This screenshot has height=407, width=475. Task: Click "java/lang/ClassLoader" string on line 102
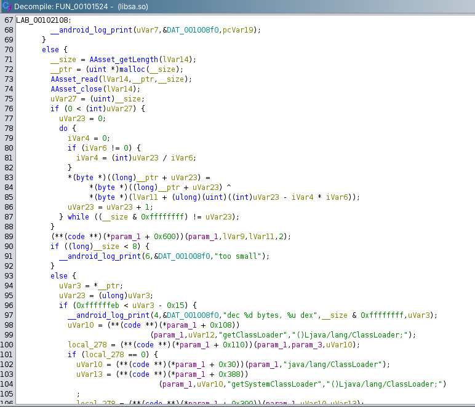click(335, 365)
